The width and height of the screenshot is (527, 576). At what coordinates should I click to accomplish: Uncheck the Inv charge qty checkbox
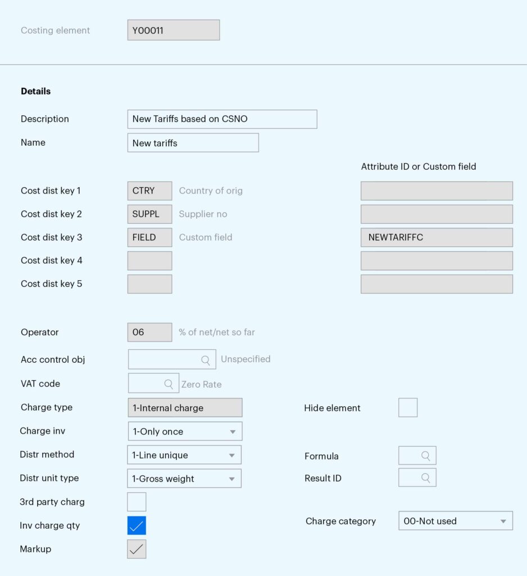pyautogui.click(x=137, y=525)
